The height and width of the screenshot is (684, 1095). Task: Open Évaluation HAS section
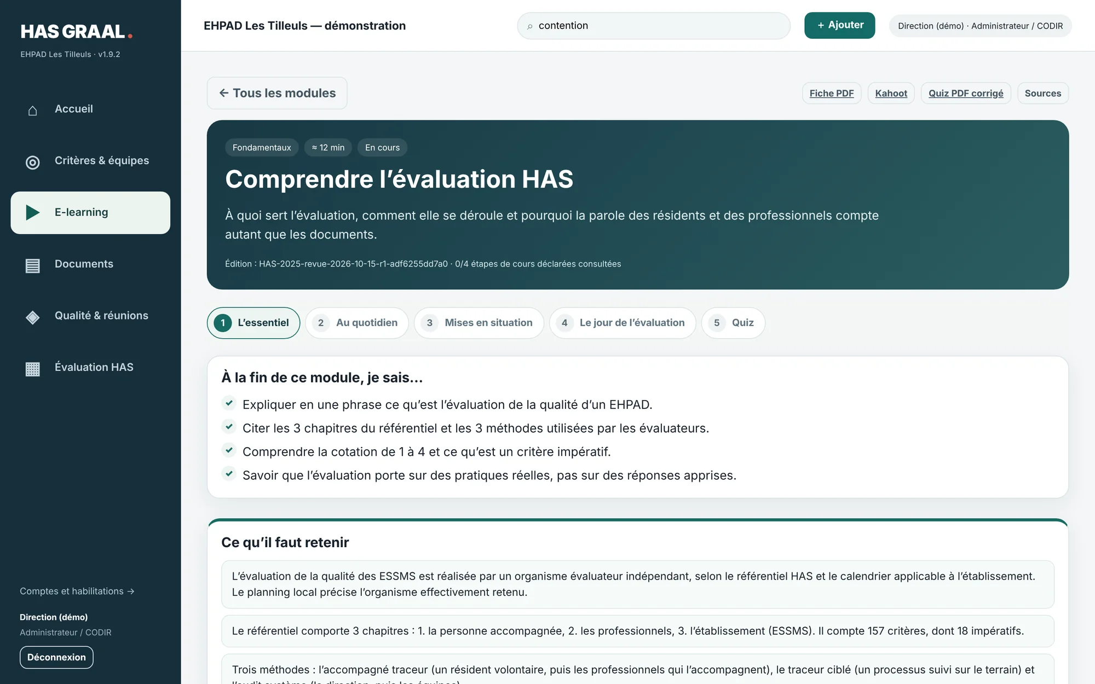click(90, 367)
